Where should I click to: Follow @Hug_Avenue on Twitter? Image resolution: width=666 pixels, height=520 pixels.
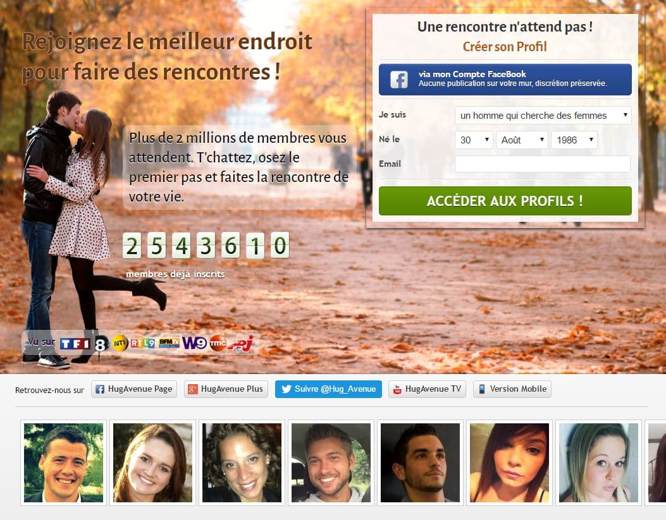(x=328, y=389)
